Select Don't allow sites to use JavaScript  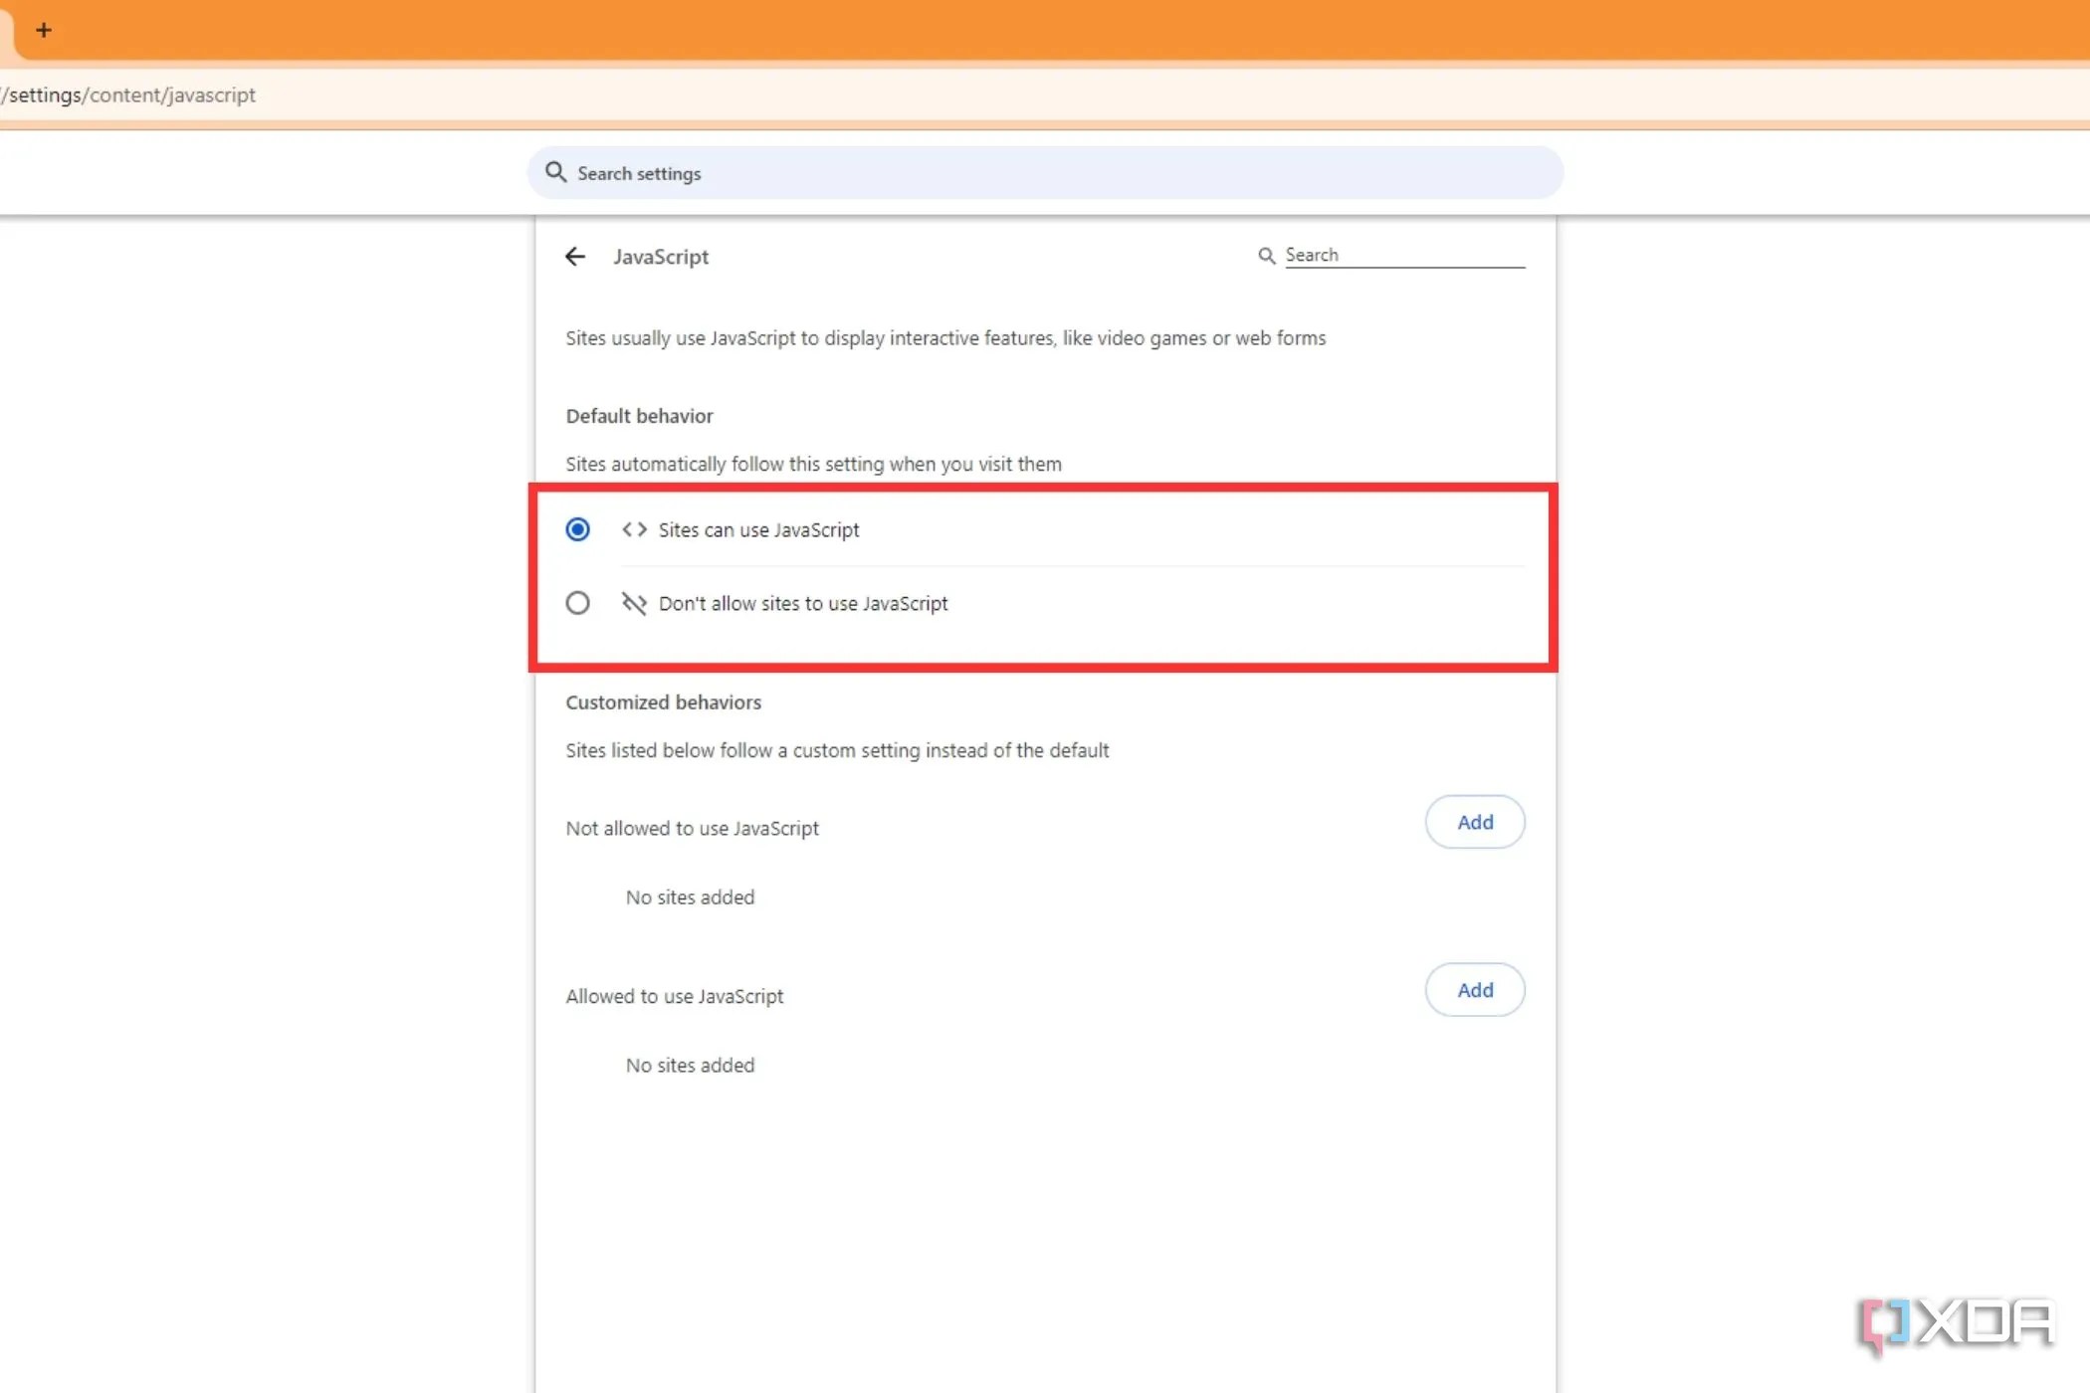[577, 603]
